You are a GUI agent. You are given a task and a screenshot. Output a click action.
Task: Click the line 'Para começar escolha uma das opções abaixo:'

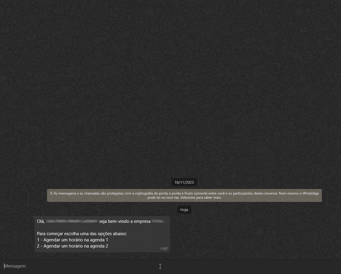coord(82,234)
